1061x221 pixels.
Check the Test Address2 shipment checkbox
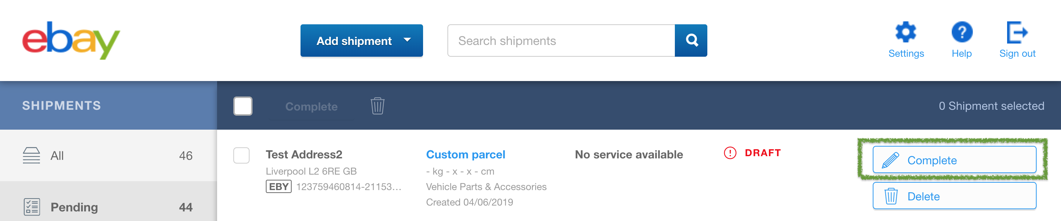coord(241,155)
